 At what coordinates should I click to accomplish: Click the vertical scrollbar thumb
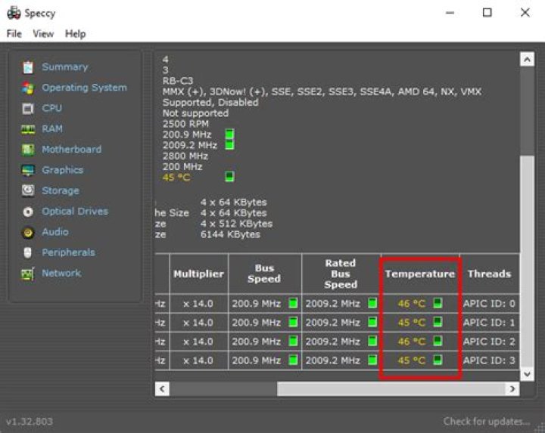click(x=527, y=261)
